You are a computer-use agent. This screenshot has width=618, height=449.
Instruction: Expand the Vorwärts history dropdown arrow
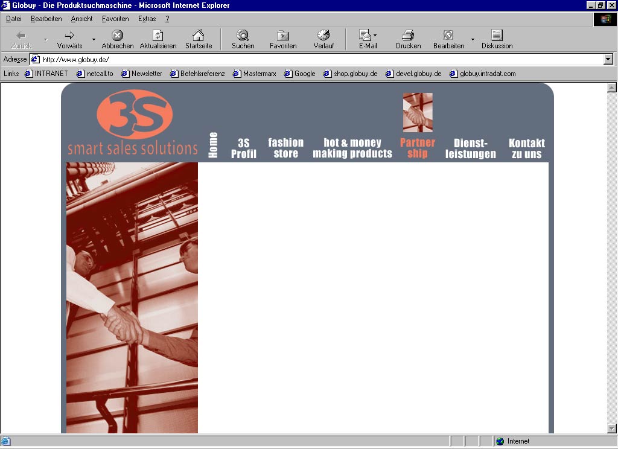tap(94, 39)
